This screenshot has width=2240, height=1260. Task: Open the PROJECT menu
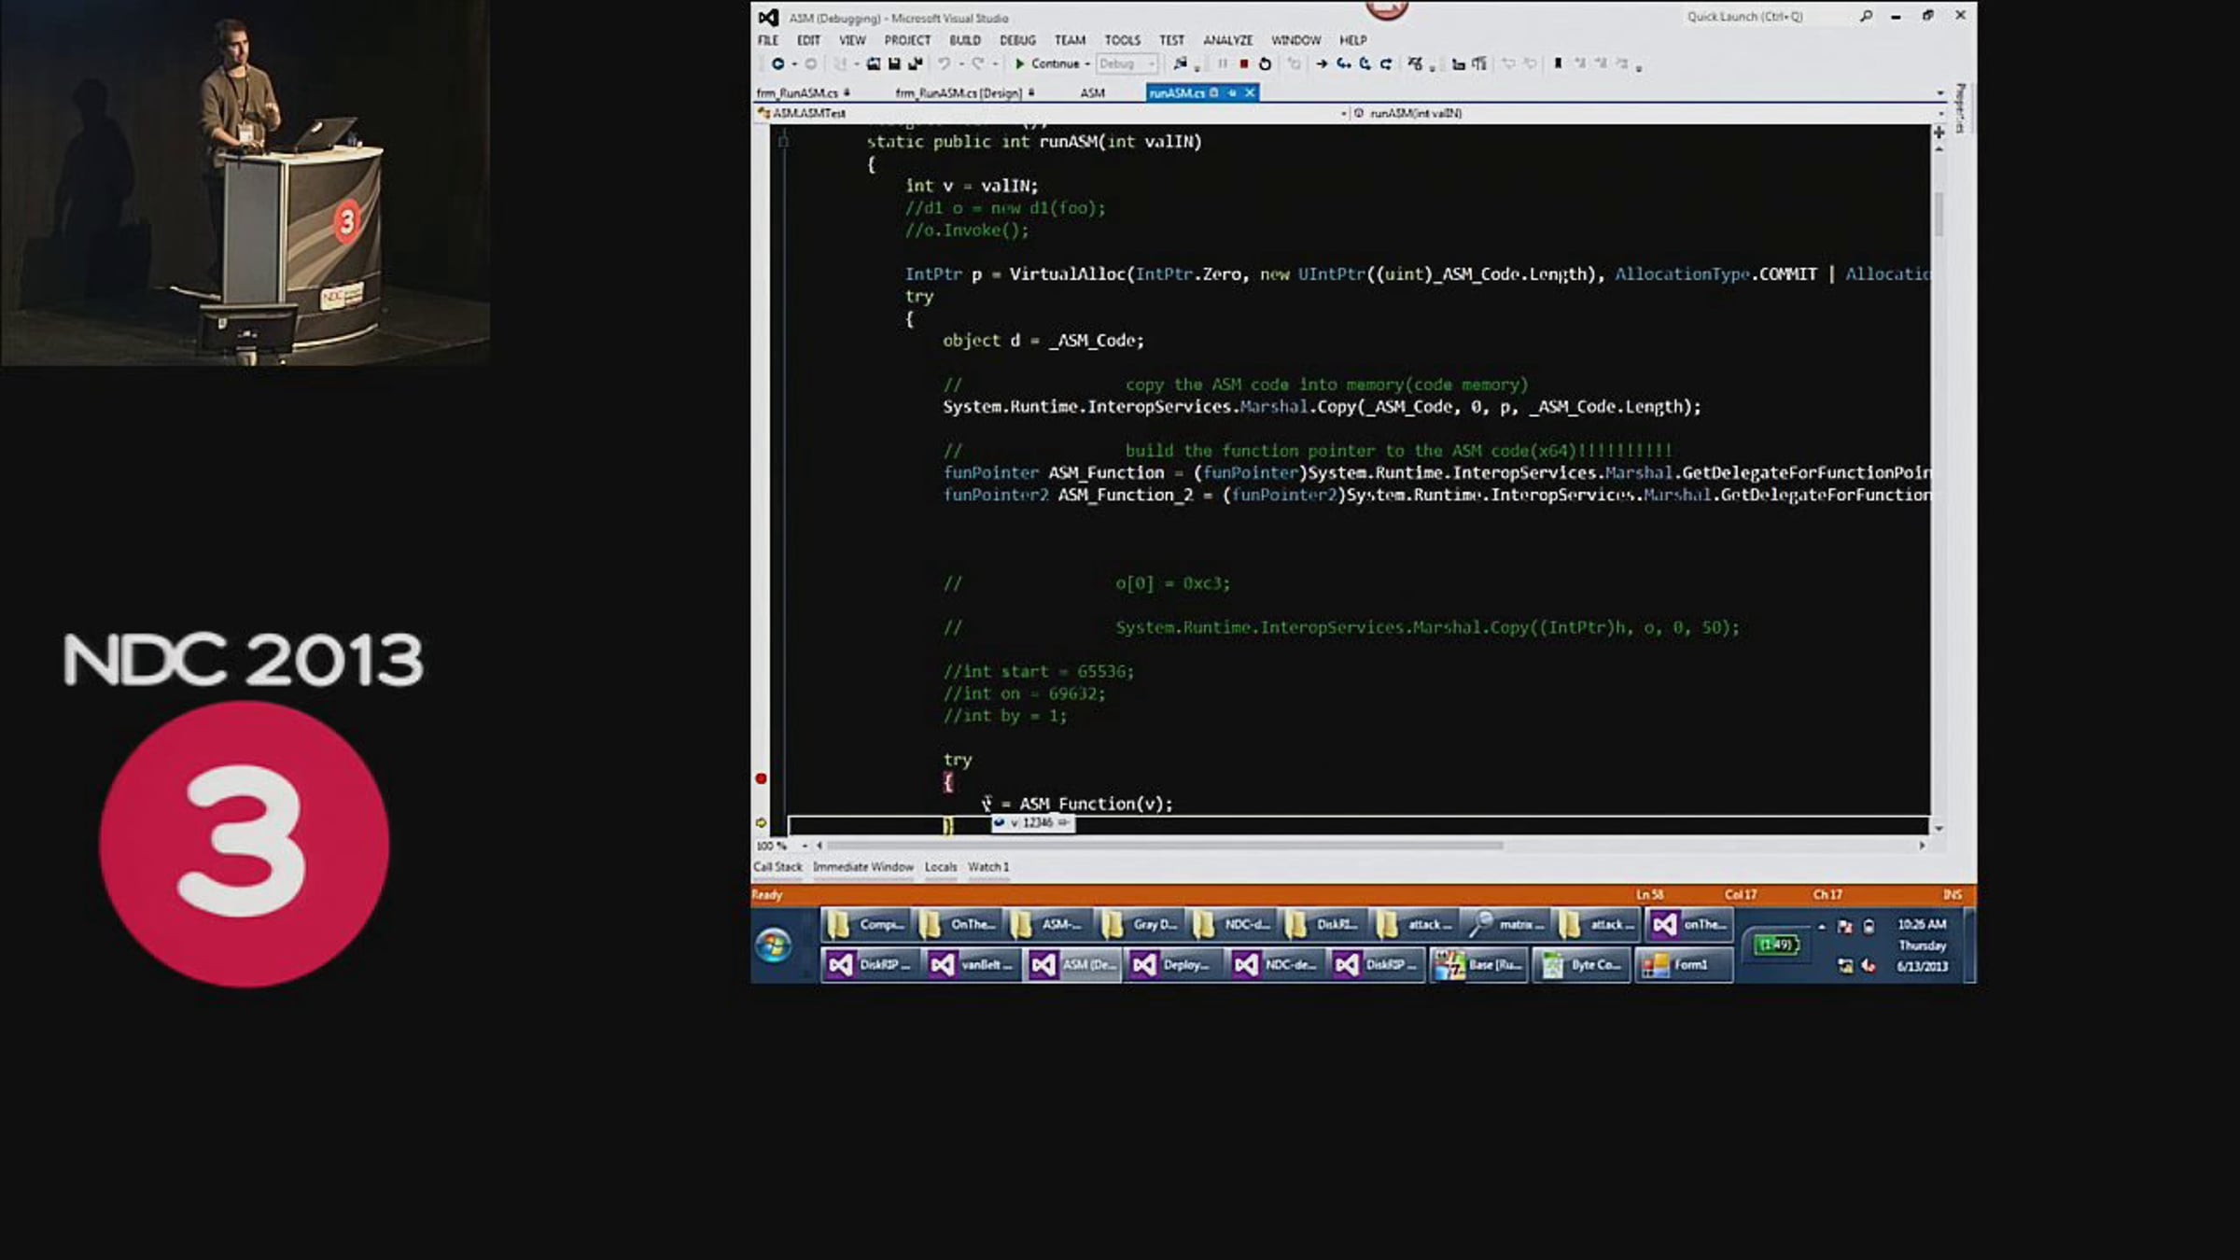pyautogui.click(x=907, y=40)
